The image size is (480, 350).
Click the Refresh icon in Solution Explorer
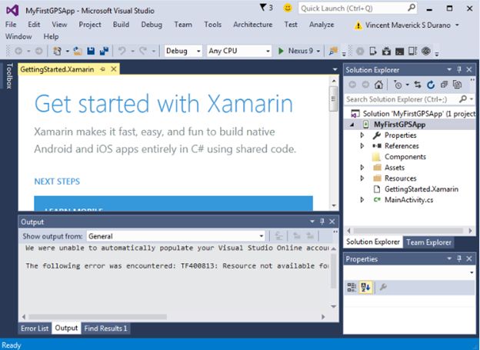coord(431,85)
